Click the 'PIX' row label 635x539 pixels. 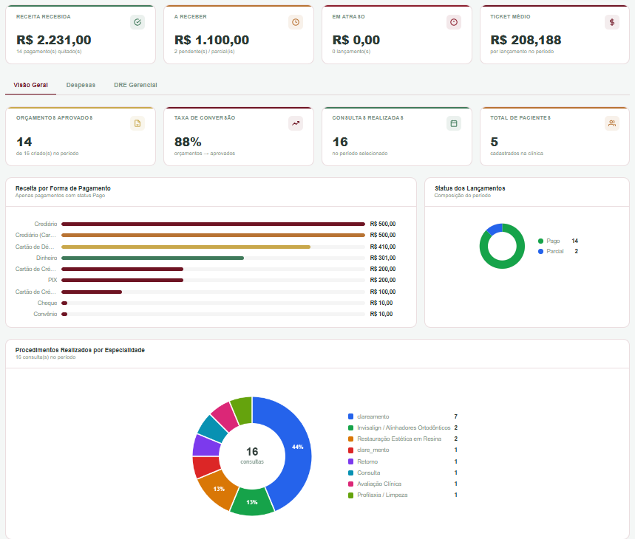(52, 281)
